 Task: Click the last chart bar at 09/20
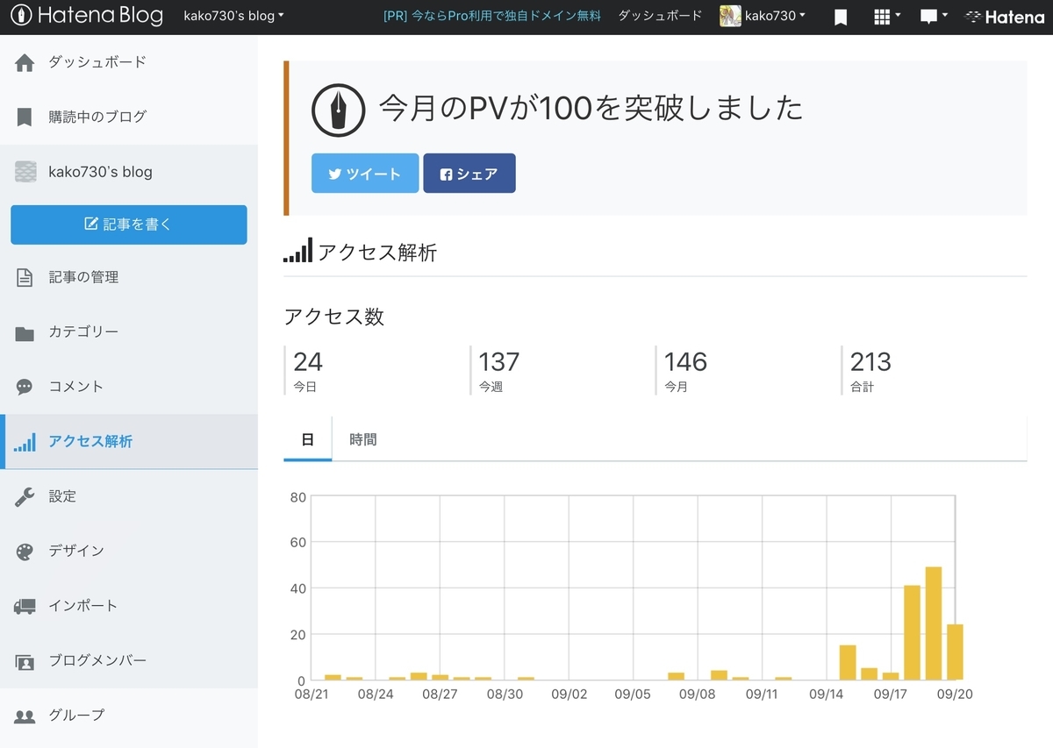click(x=956, y=652)
